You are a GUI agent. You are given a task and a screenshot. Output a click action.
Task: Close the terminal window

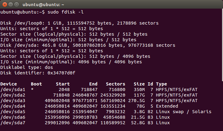click(x=5, y=5)
